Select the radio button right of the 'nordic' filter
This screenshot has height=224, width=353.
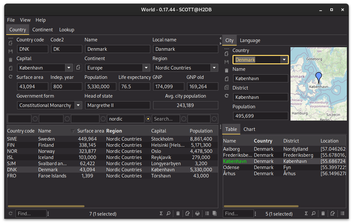[x=148, y=119]
